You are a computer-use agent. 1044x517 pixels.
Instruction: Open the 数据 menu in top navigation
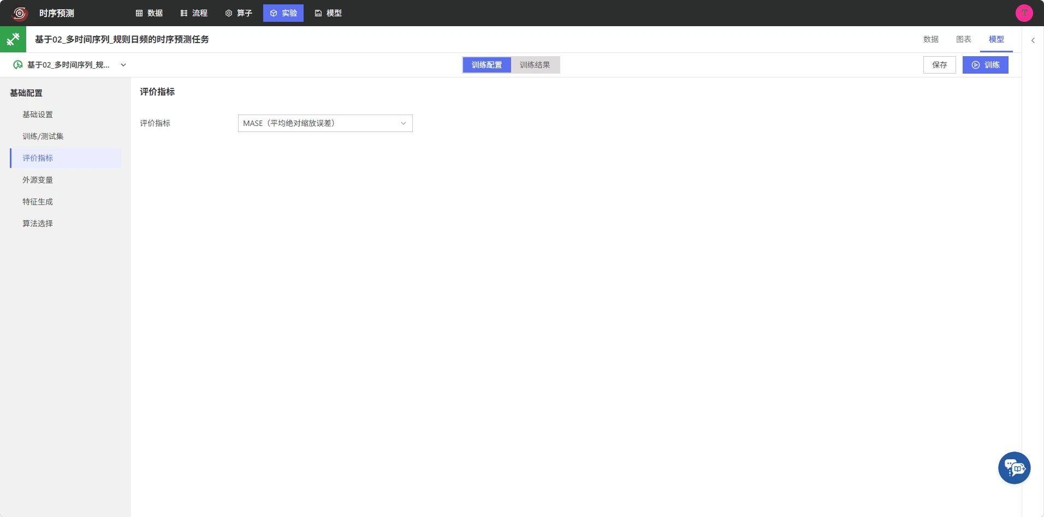click(149, 13)
